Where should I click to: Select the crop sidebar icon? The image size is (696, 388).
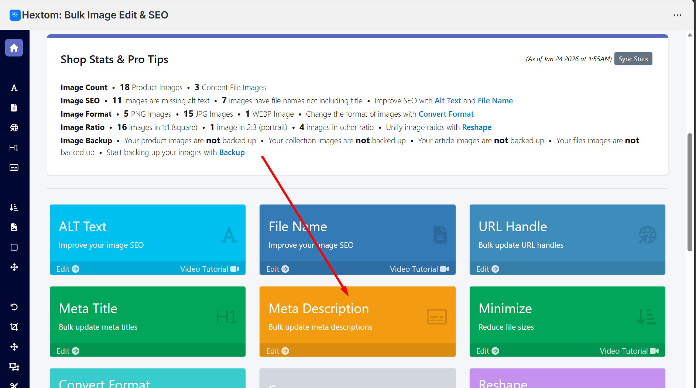pos(14,327)
